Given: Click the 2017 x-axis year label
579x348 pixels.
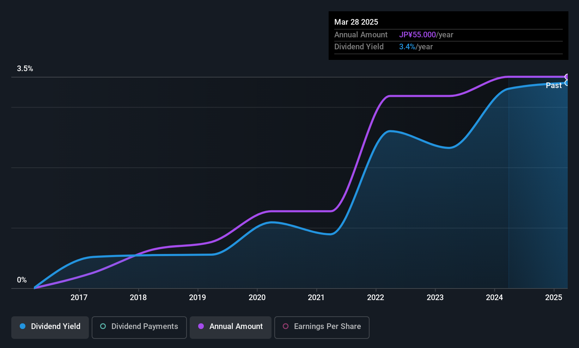Looking at the screenshot, I should point(79,298).
